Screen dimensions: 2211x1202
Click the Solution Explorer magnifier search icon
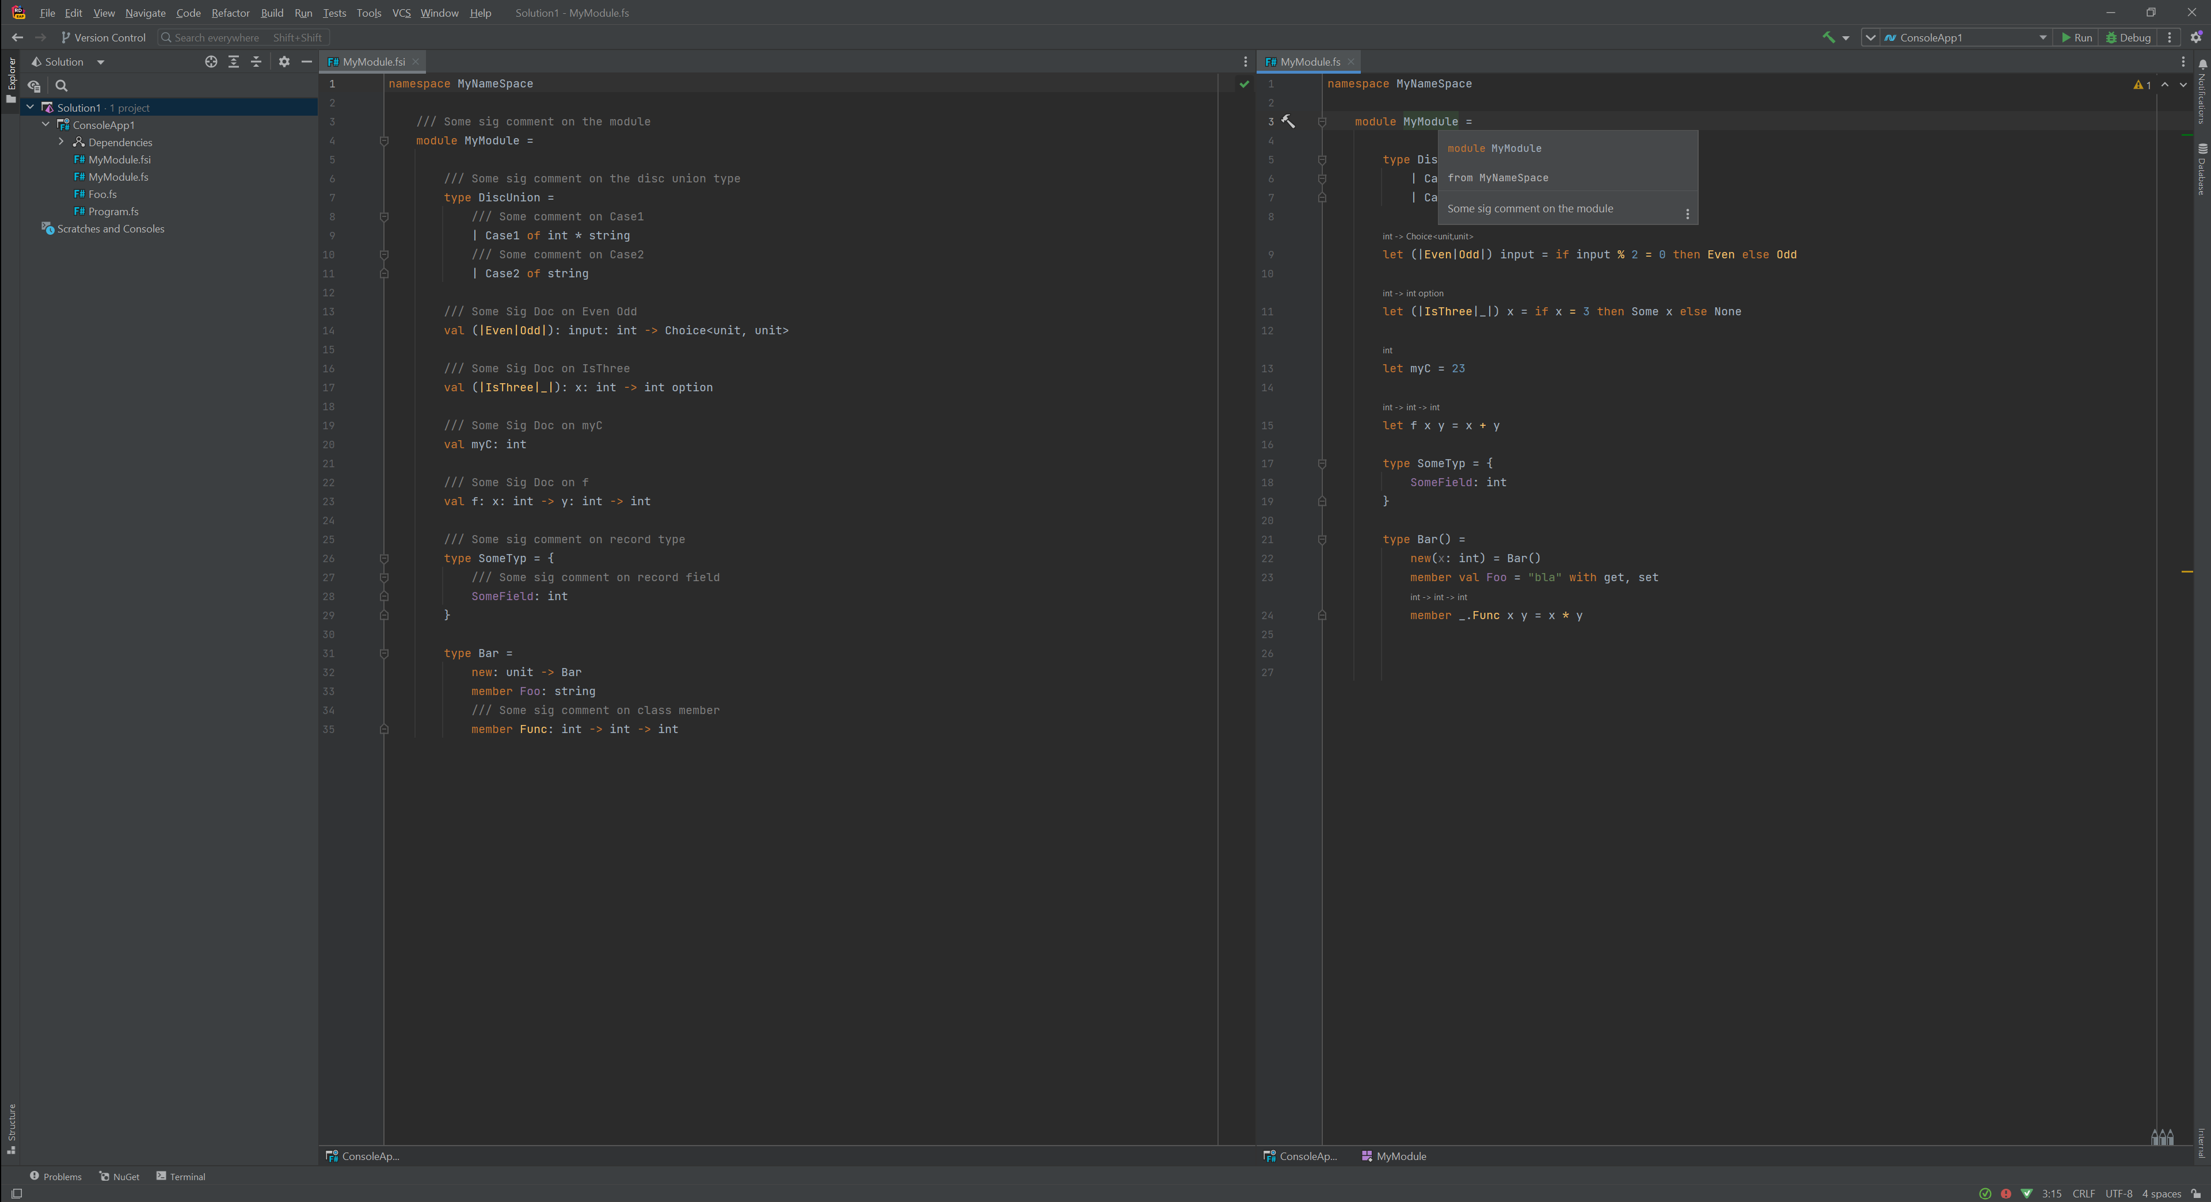62,86
